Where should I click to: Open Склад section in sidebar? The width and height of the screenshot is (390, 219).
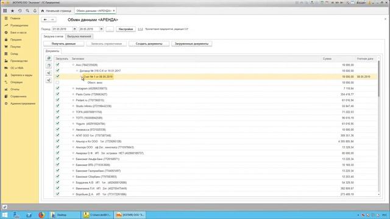[x=14, y=54]
